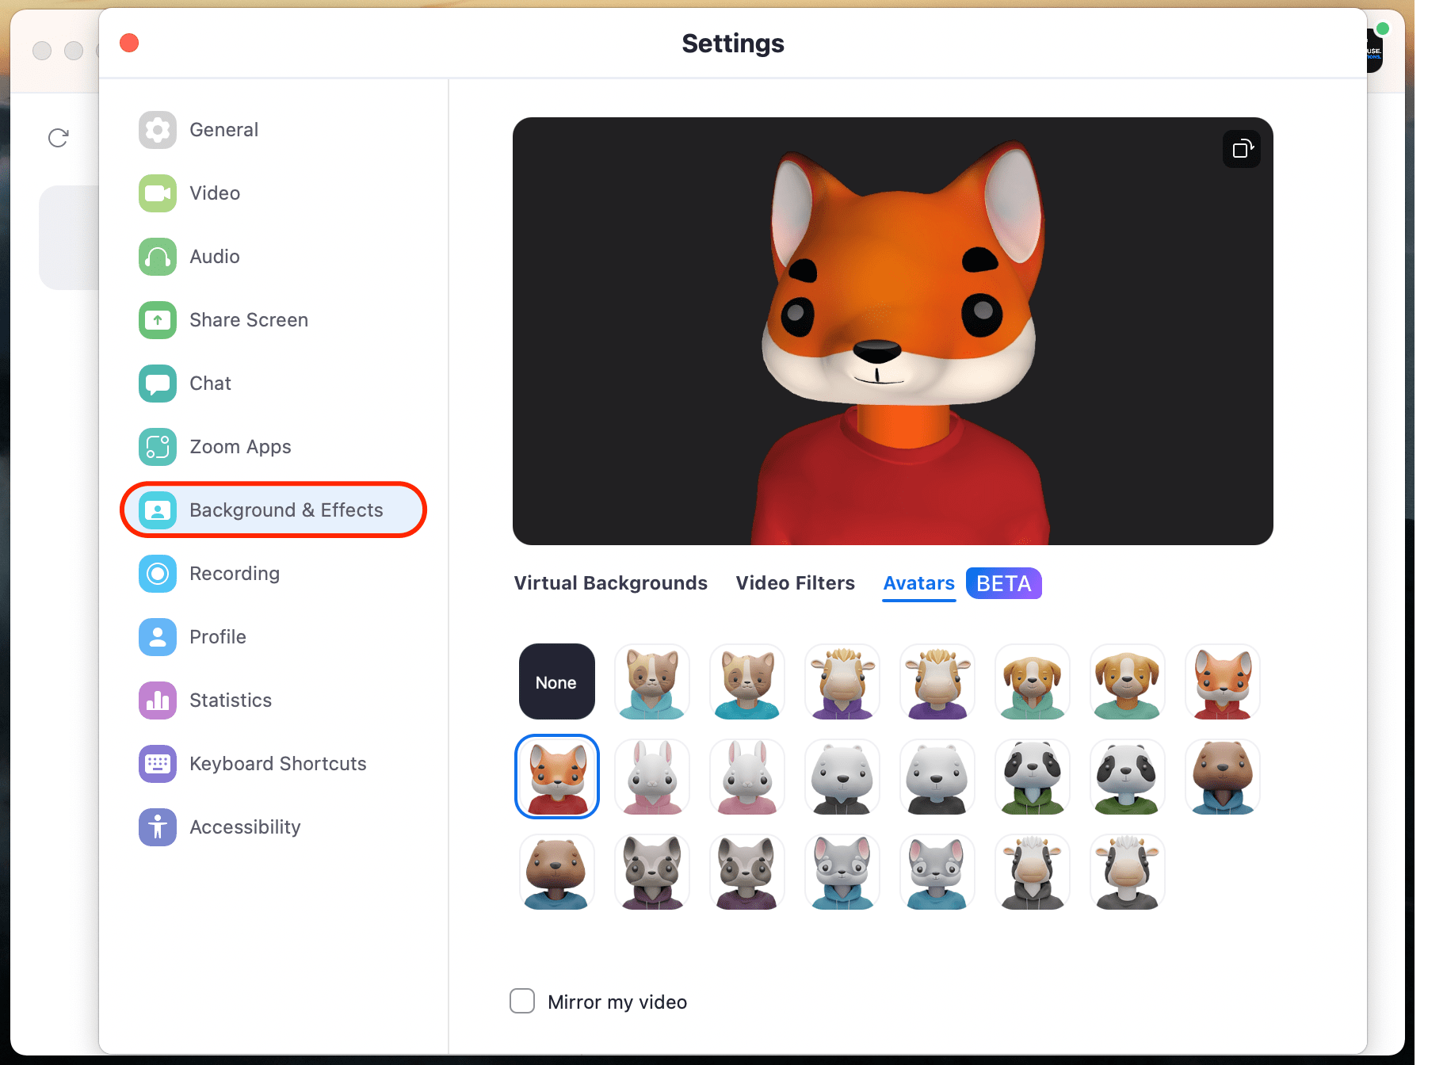The image size is (1447, 1065).
Task: Open the Chat settings section
Action: 273,384
